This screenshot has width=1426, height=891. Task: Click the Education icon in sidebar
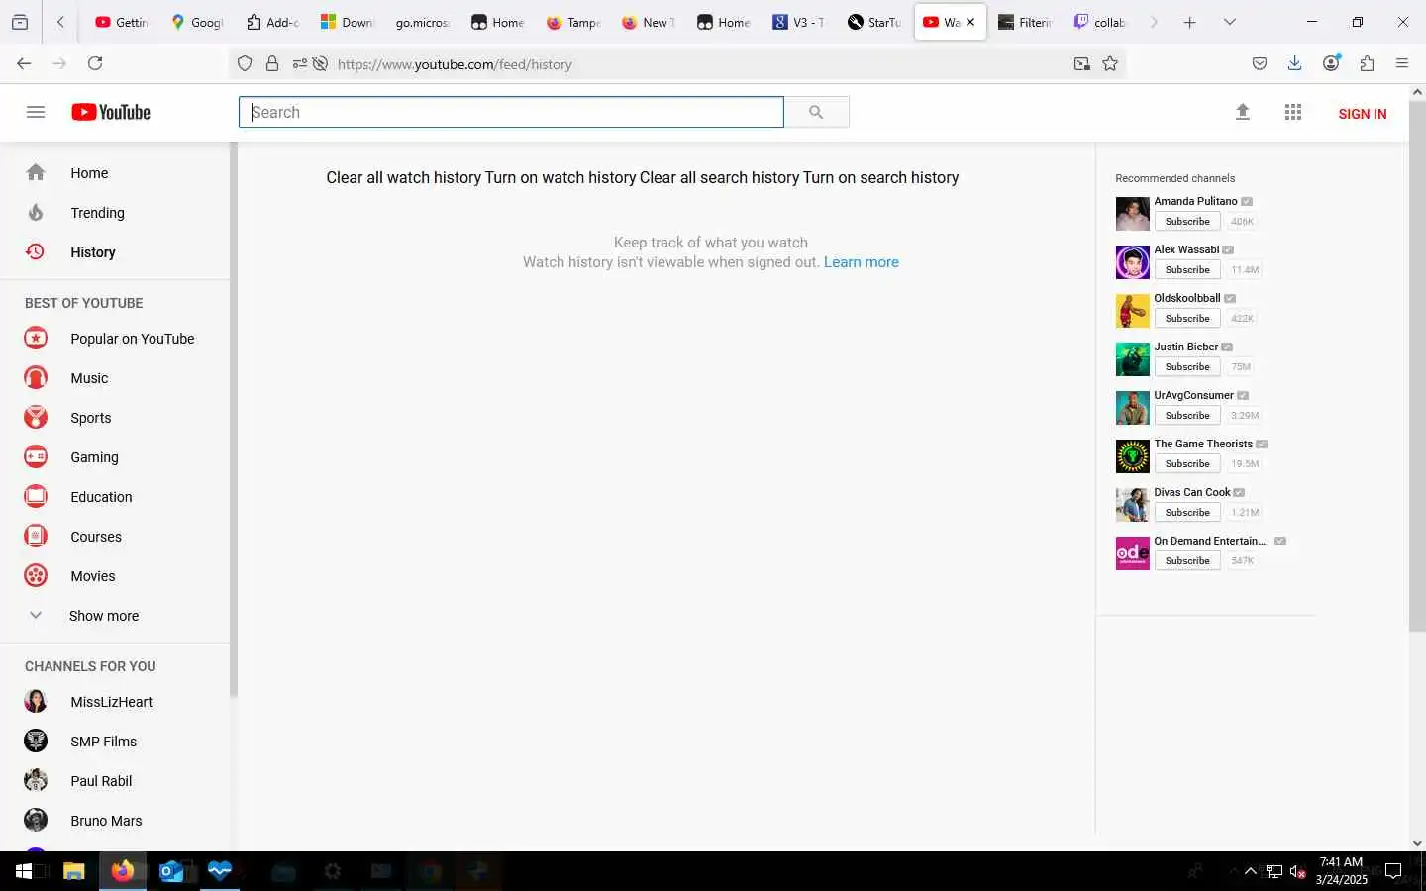coord(36,497)
